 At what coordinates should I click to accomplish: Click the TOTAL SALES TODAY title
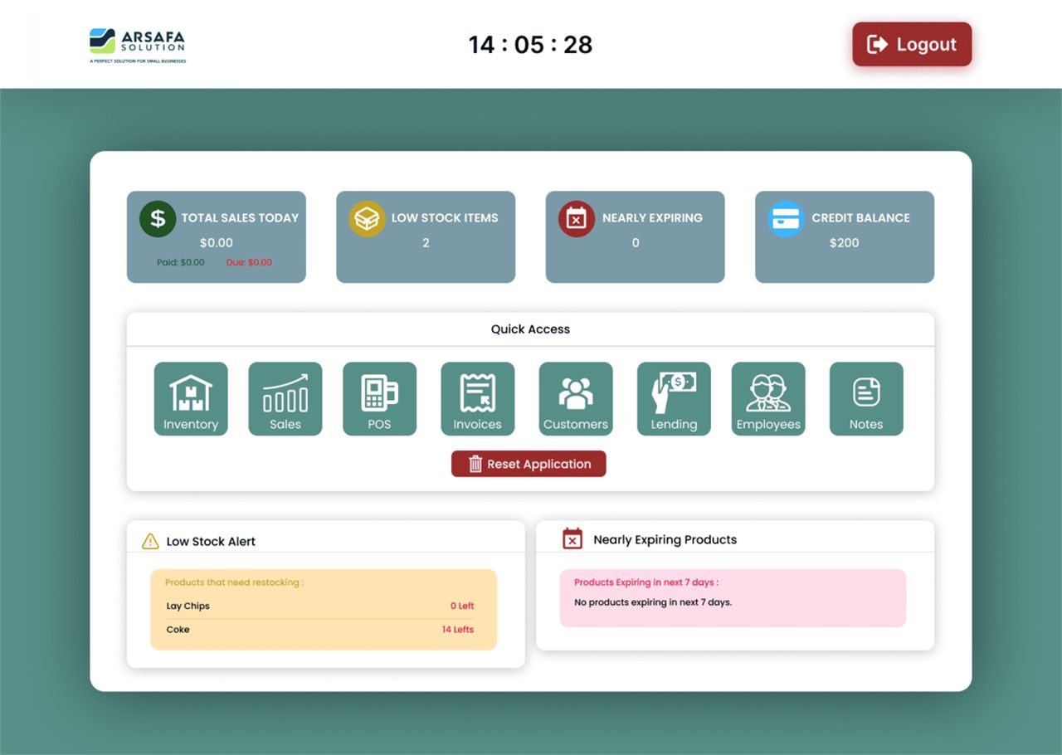[240, 218]
